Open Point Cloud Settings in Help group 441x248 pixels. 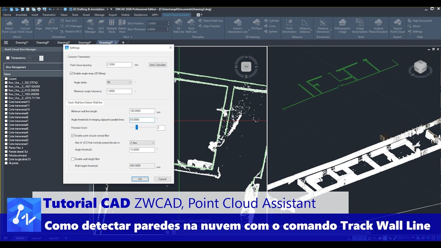tap(415, 31)
